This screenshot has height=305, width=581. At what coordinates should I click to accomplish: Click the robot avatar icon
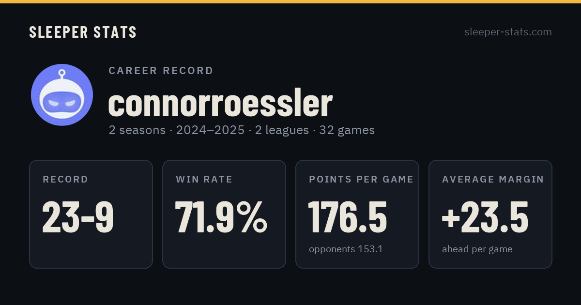62,95
